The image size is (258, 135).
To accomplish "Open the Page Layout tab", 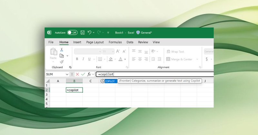I will coord(95,42).
